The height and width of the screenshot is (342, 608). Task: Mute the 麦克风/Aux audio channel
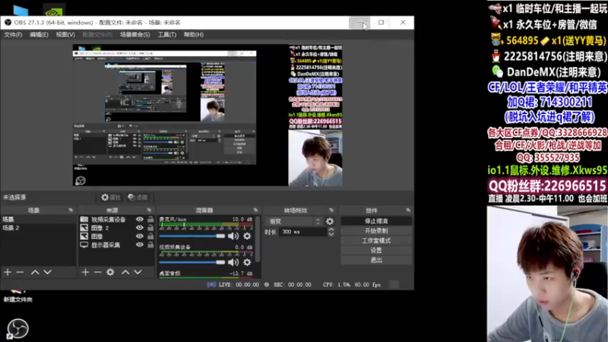coord(233,236)
